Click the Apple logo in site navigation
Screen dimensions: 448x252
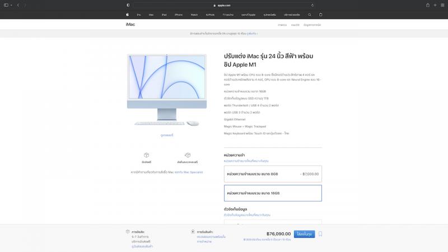[128, 15]
